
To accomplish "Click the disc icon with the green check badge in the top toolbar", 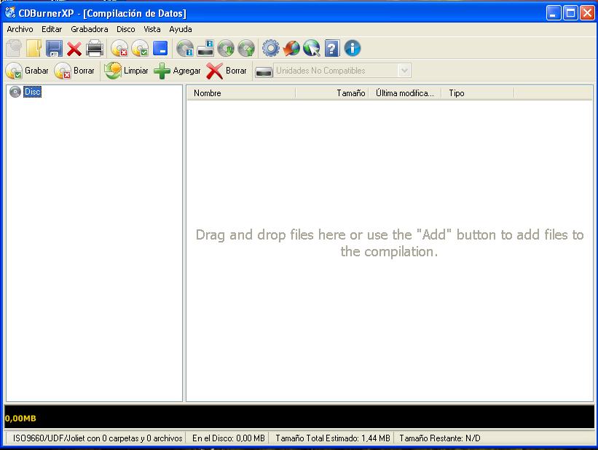I will pos(140,49).
